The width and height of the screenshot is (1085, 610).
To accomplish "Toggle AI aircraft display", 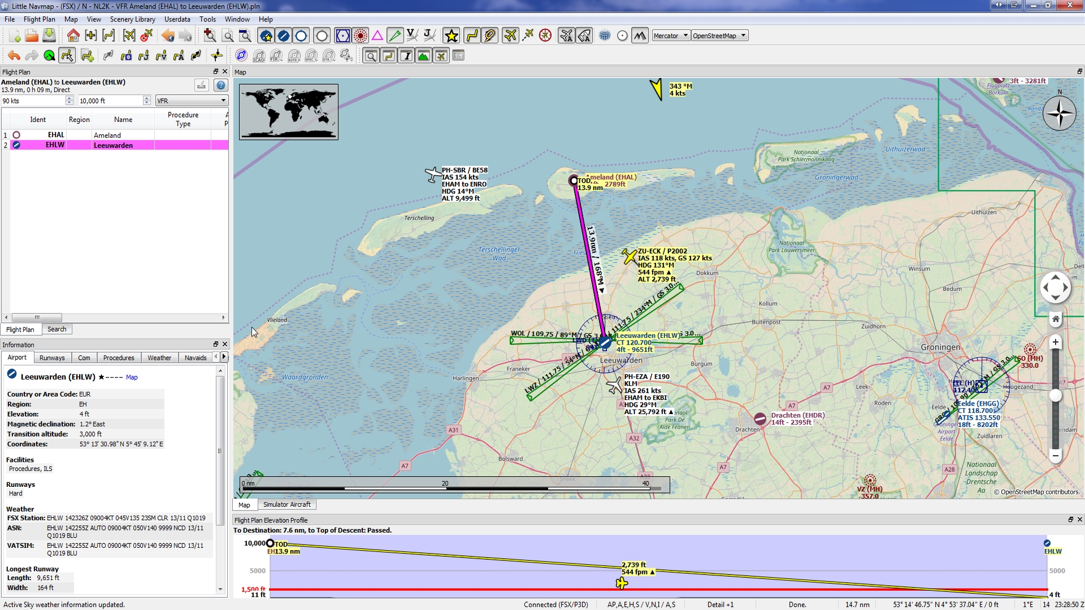I will [566, 36].
